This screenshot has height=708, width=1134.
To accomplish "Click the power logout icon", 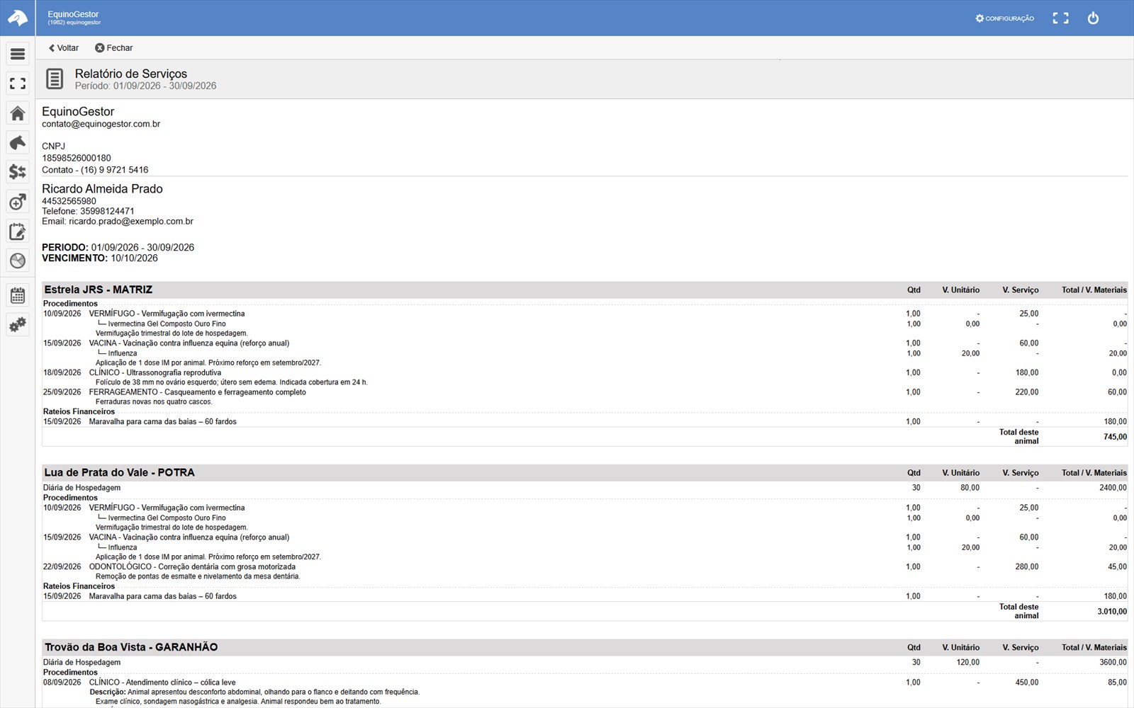I will pos(1093,18).
